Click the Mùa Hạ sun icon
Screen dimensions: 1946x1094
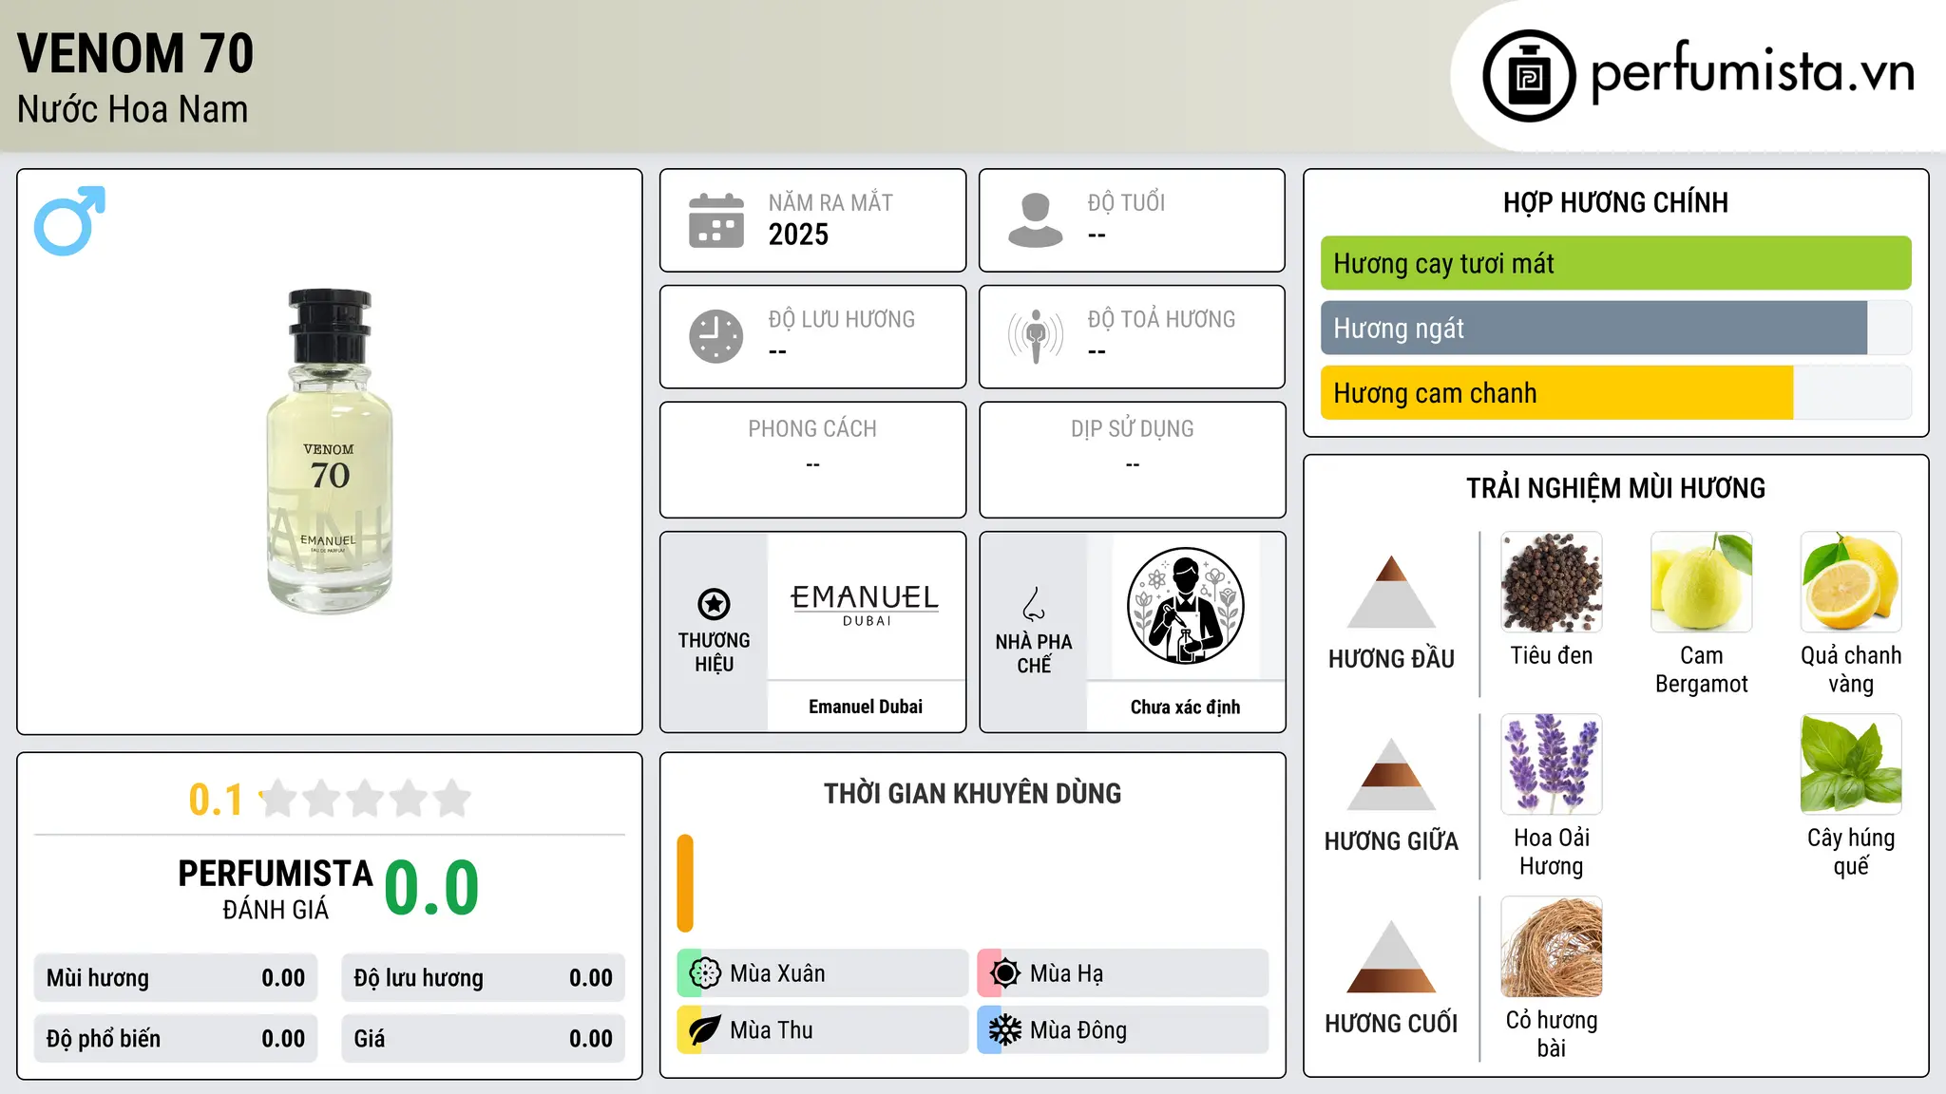(x=1004, y=973)
